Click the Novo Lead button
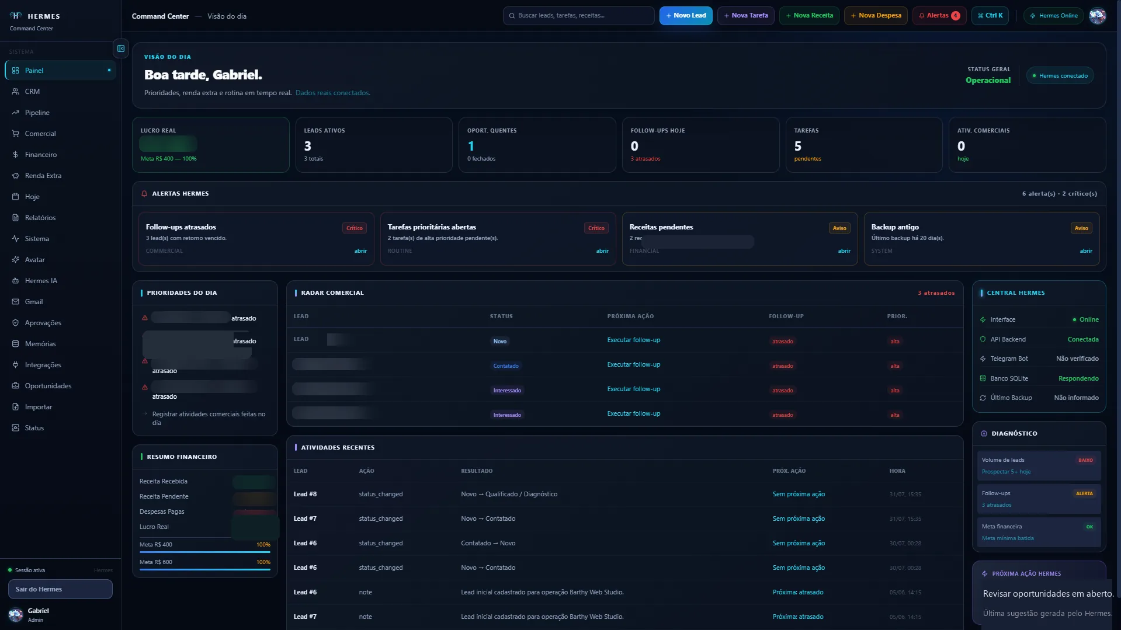The height and width of the screenshot is (630, 1121). click(x=686, y=16)
